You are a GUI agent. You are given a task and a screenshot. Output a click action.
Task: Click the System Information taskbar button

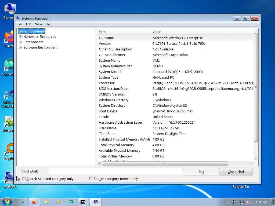tap(96, 202)
